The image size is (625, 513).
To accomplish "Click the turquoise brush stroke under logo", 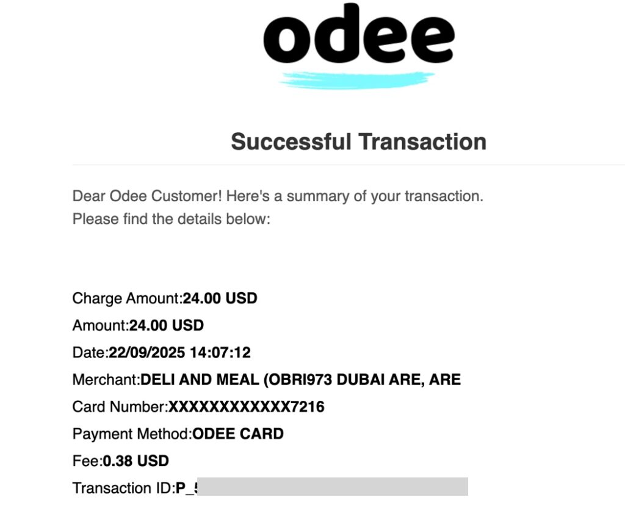I will point(356,80).
